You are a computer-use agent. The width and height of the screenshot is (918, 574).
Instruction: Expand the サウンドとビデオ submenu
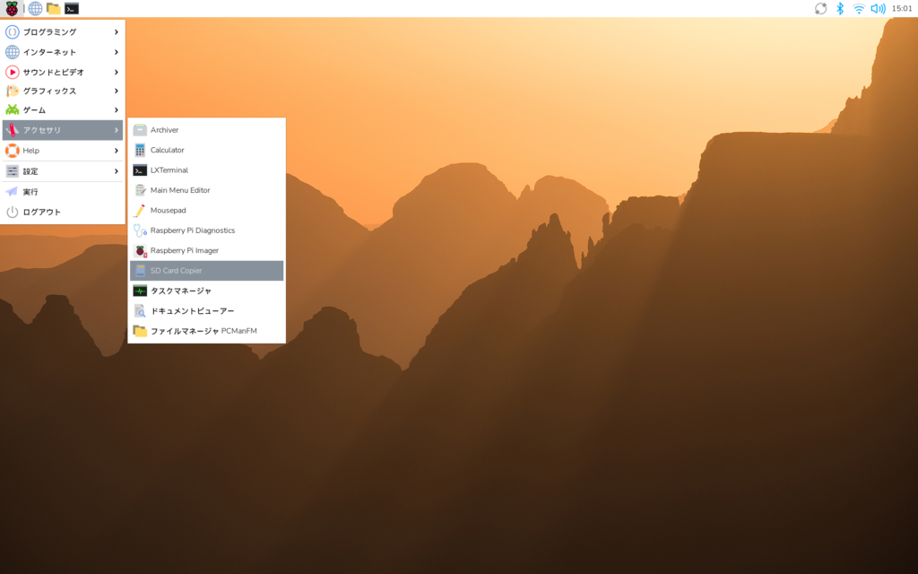(63, 72)
